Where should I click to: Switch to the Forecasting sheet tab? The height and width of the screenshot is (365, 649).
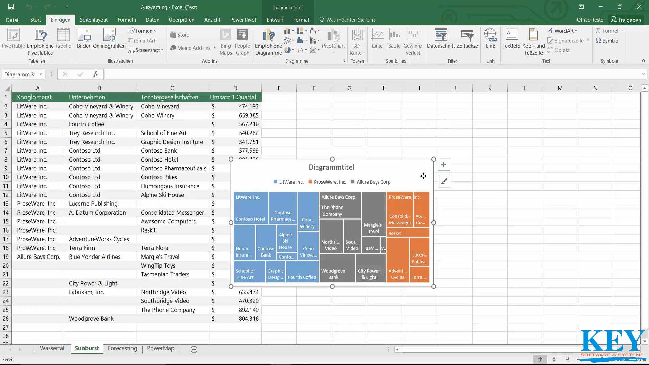[x=122, y=348]
